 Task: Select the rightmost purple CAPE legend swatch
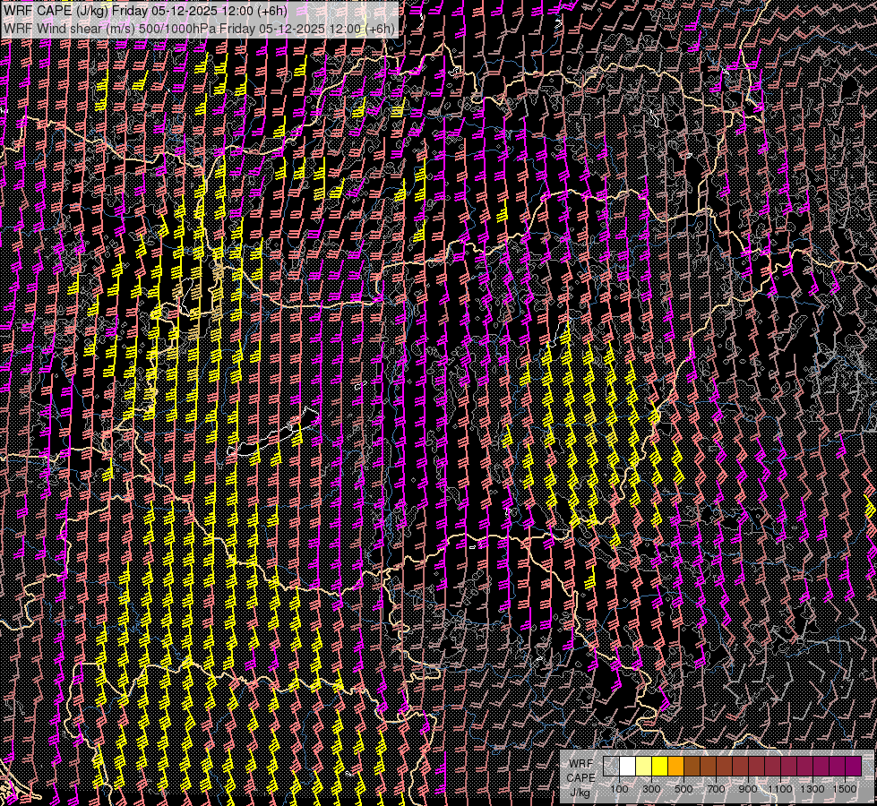pyautogui.click(x=853, y=766)
